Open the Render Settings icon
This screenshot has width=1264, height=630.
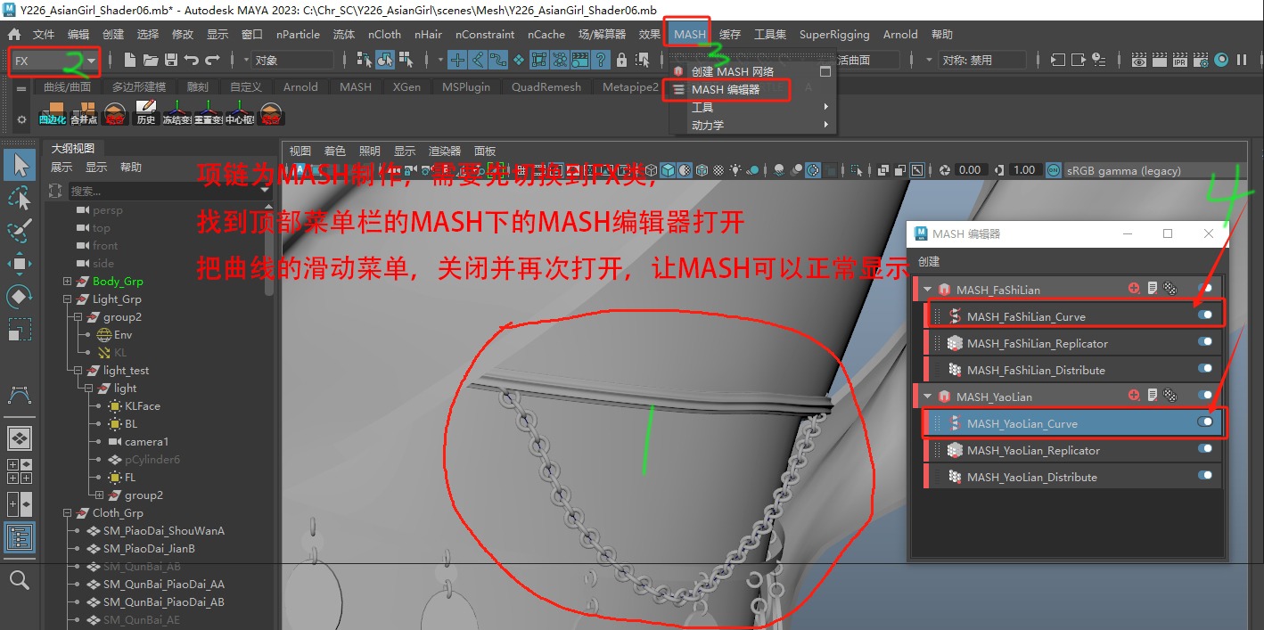click(1199, 60)
